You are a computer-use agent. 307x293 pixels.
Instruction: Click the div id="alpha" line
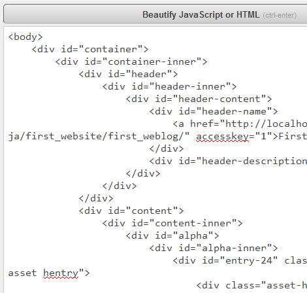tap(172, 235)
